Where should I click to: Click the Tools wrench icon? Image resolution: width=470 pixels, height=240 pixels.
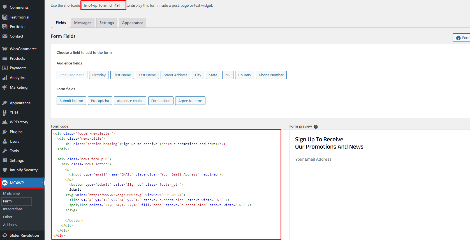tap(5, 151)
